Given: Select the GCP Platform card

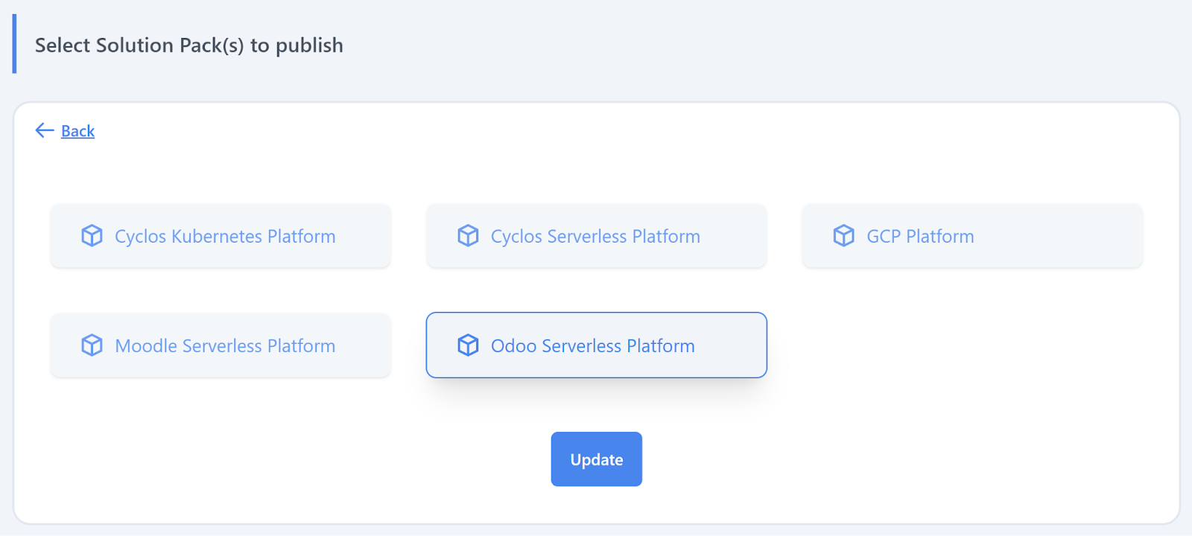Looking at the screenshot, I should (x=972, y=236).
